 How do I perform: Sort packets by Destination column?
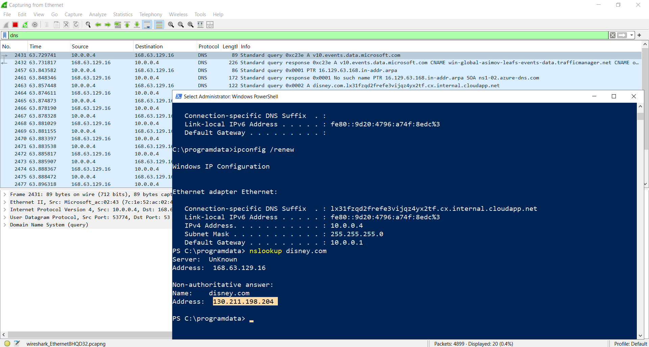[165, 46]
